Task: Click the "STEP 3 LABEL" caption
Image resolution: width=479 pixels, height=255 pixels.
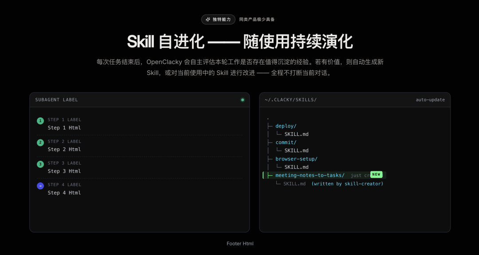Action: tap(64, 163)
